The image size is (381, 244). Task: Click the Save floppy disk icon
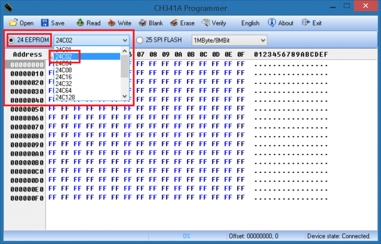click(45, 23)
